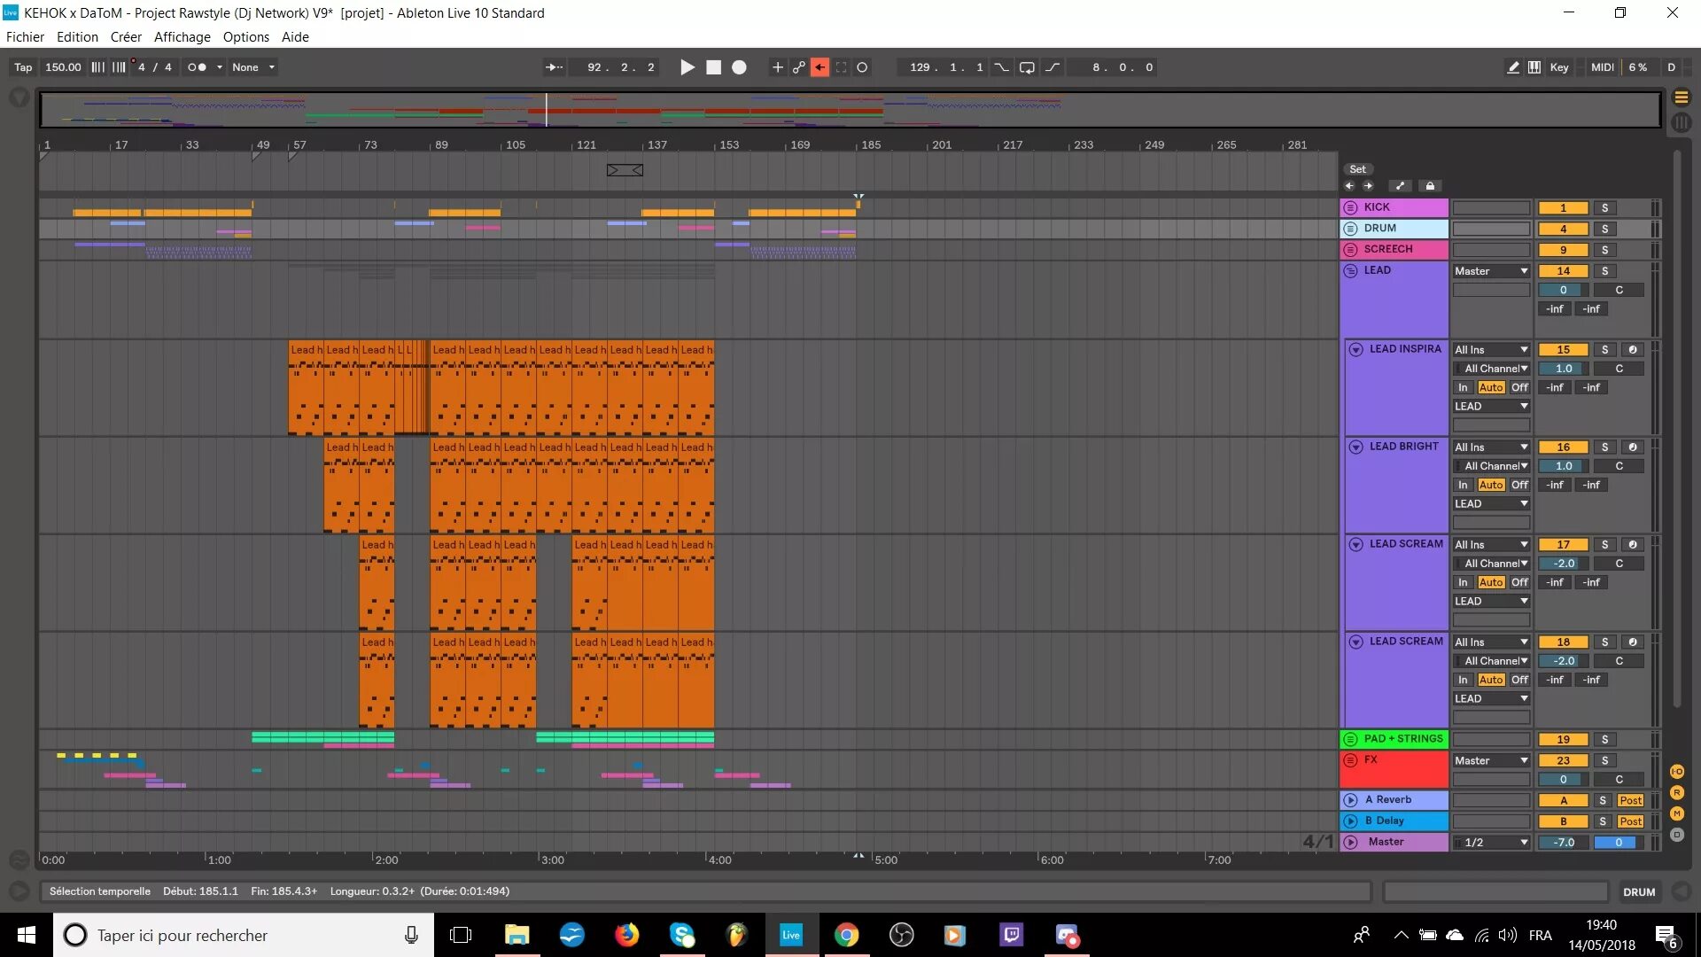Click the Stop transport button
This screenshot has height=957, width=1701.
coord(713,67)
